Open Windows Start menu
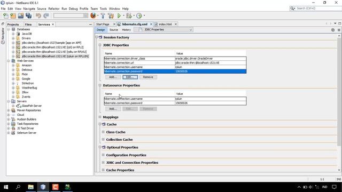Image resolution: width=342 pixels, height=192 pixels. click(x=6, y=187)
